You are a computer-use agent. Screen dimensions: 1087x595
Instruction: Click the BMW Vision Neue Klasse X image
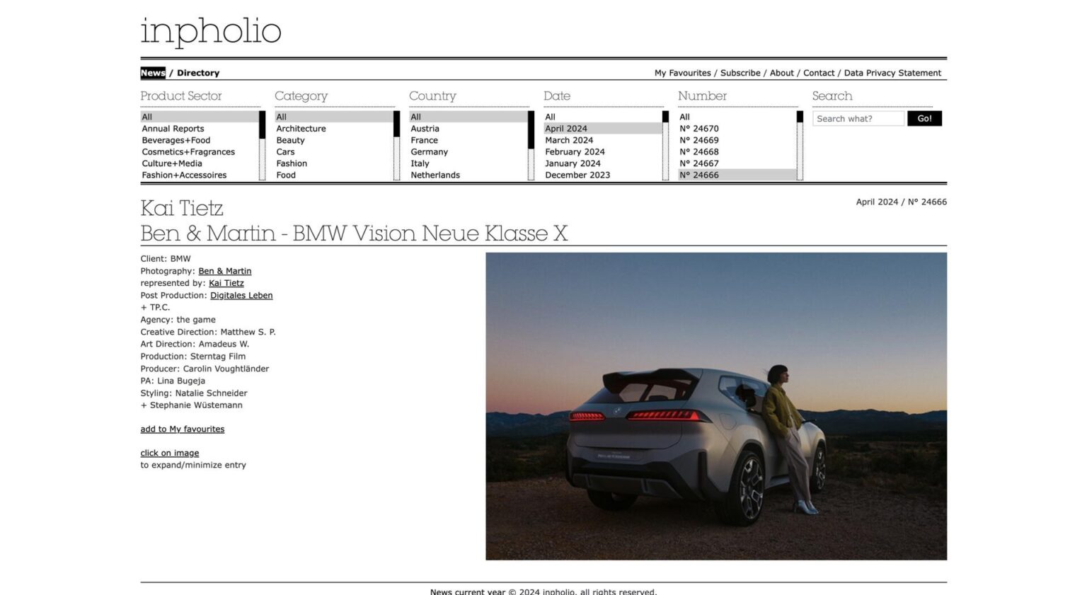[x=715, y=405]
